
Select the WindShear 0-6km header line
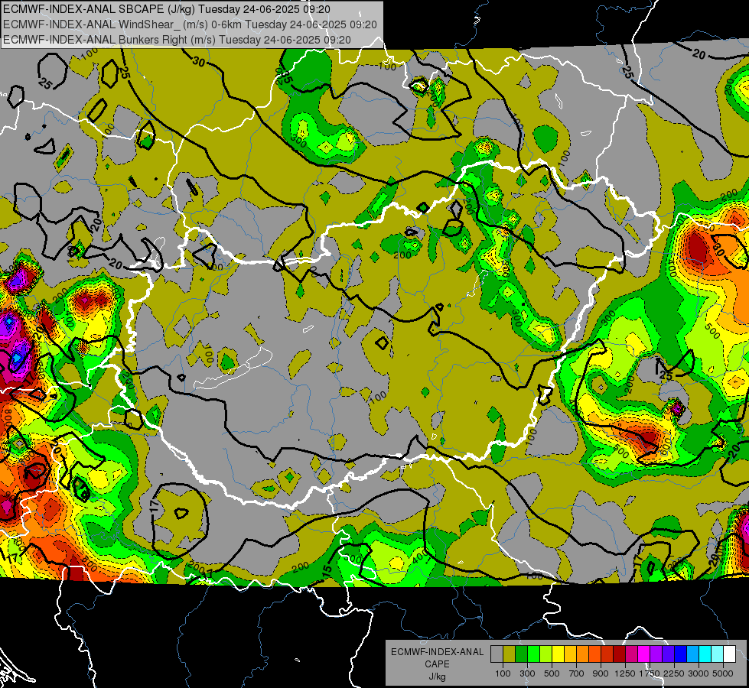click(x=190, y=24)
